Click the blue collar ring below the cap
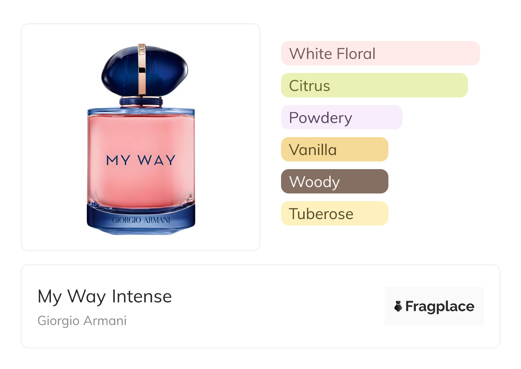Image resolution: width=521 pixels, height=369 pixels. [141, 102]
